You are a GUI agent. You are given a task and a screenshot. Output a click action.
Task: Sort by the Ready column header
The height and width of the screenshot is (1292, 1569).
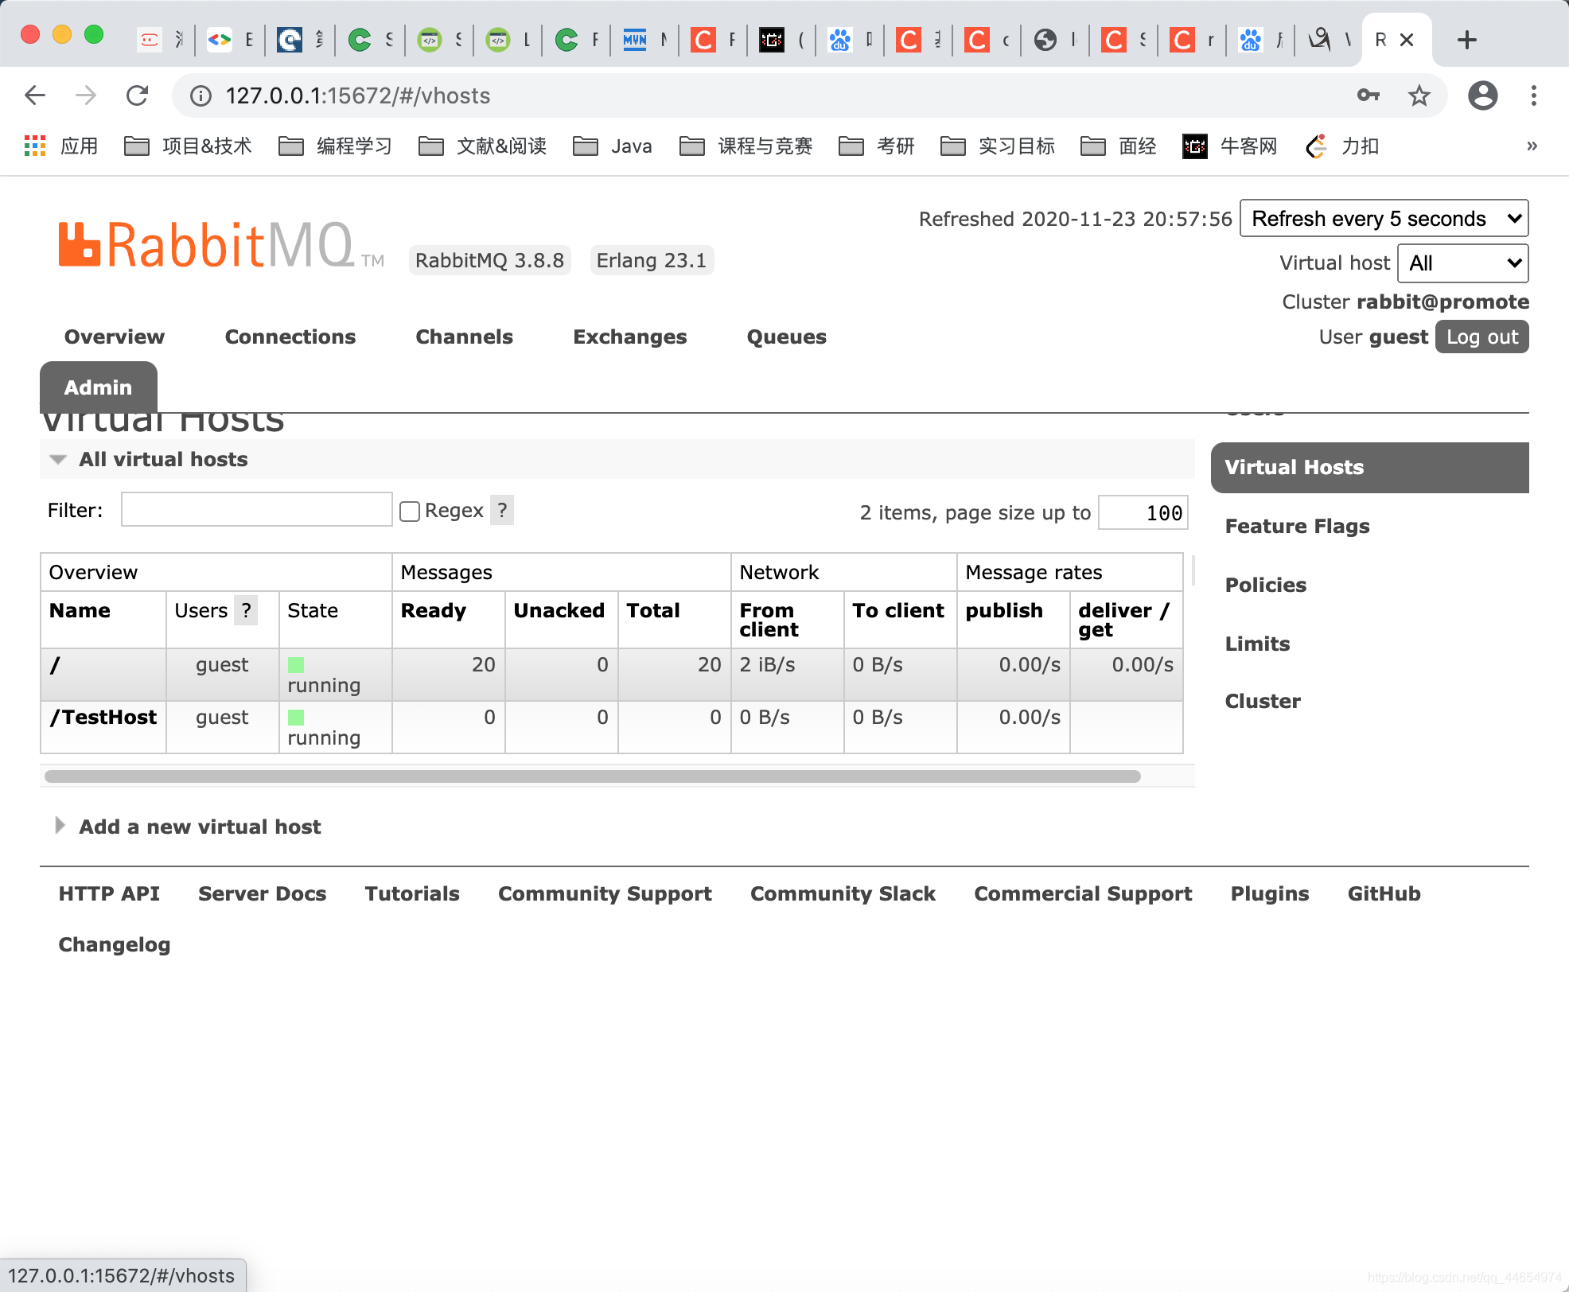coord(434,610)
